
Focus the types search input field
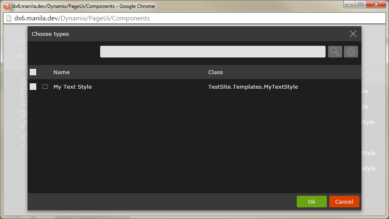pos(212,52)
